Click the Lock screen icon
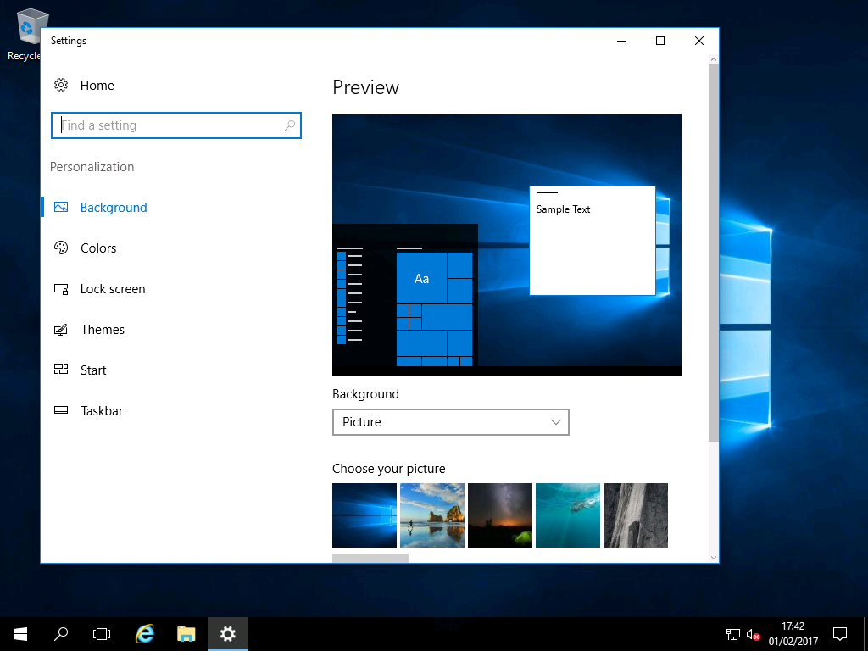Image resolution: width=868 pixels, height=651 pixels. click(61, 289)
